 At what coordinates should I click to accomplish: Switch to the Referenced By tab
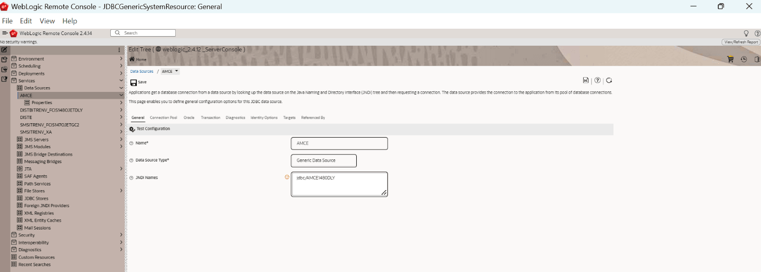point(313,117)
